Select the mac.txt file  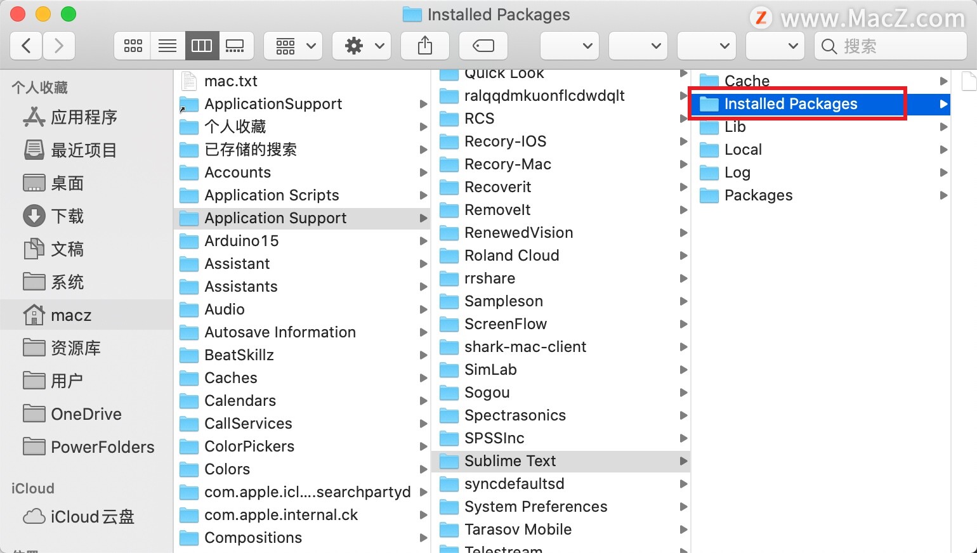(x=302, y=81)
